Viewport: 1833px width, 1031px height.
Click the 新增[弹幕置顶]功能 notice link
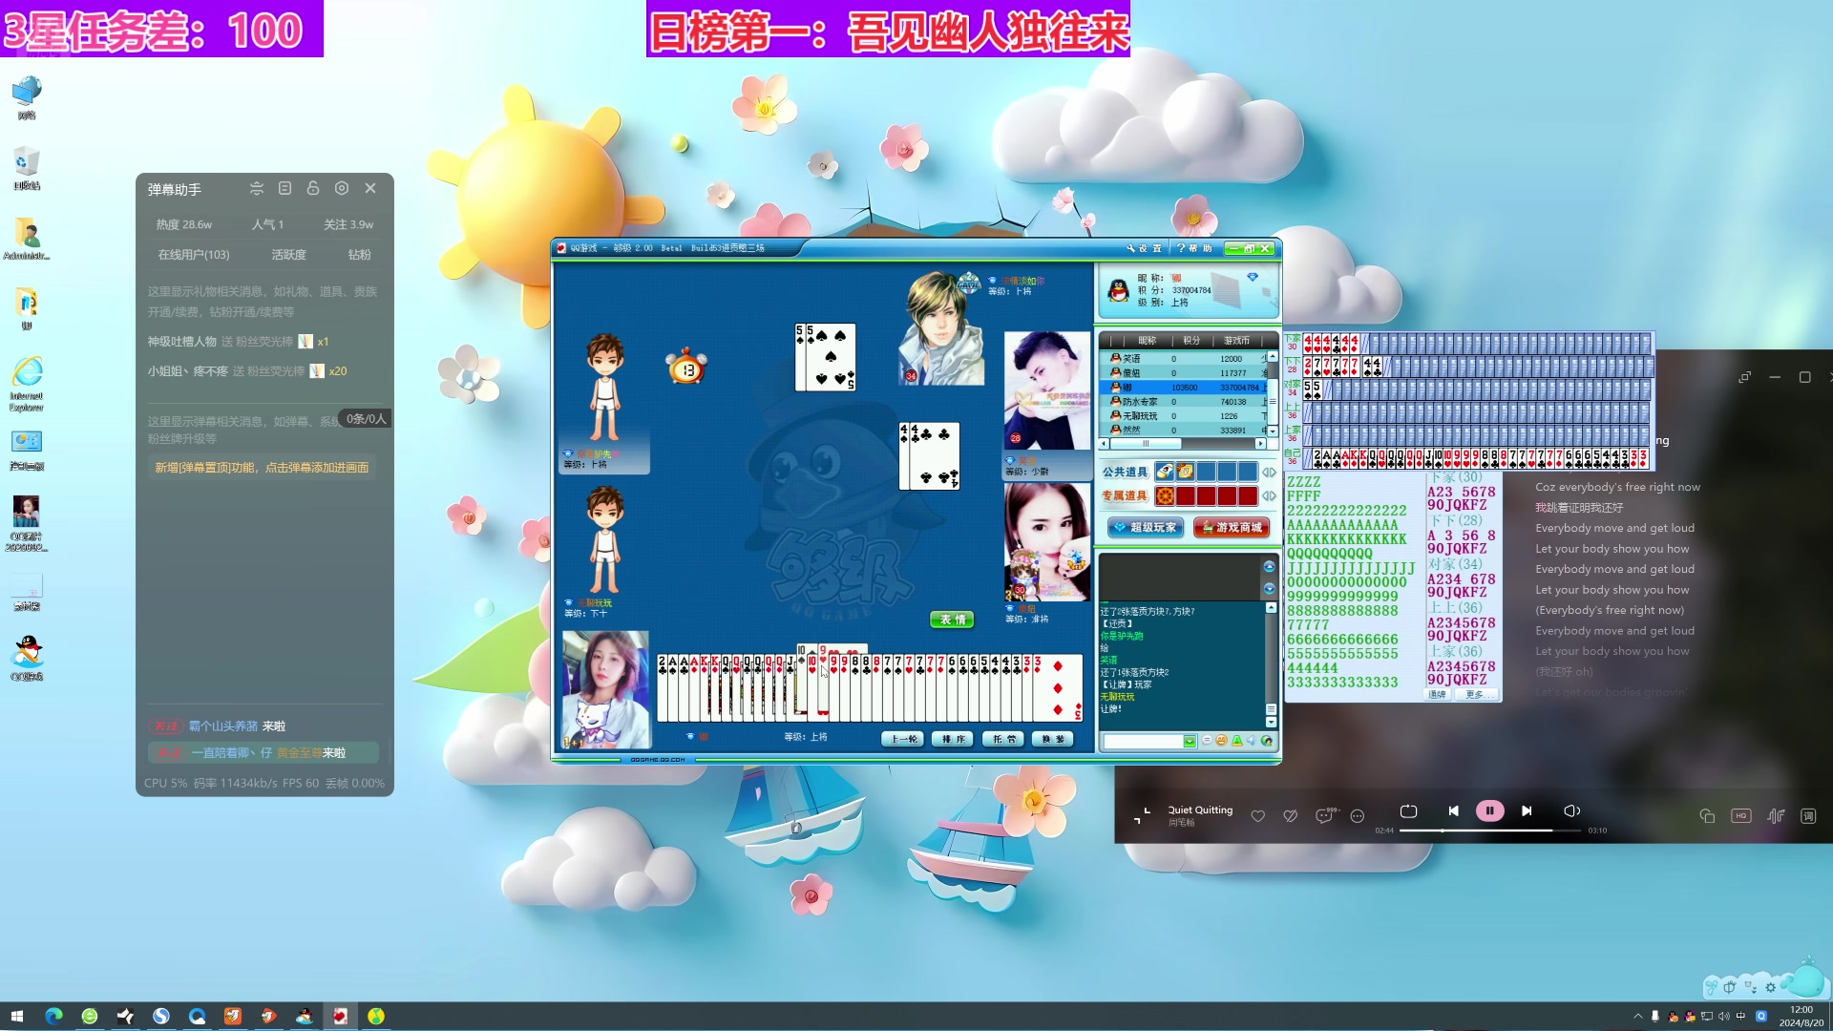tap(263, 468)
